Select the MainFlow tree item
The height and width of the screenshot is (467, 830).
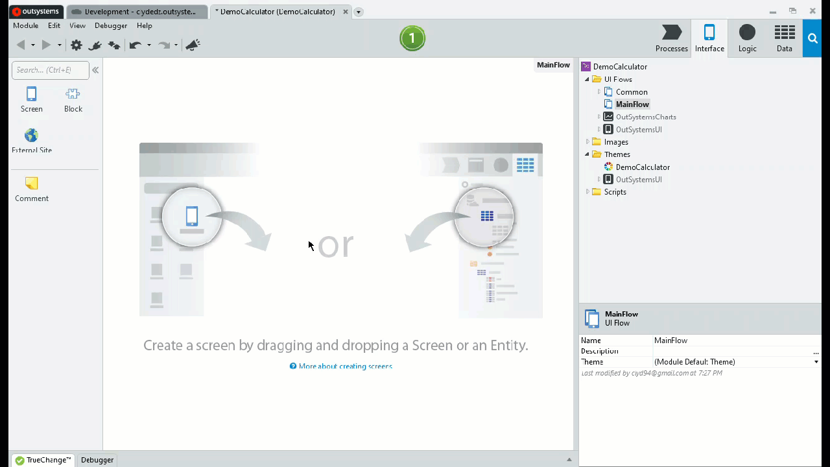632,104
